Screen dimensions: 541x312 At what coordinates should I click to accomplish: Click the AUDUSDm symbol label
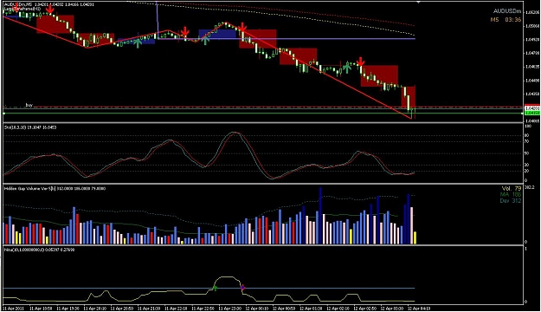click(507, 11)
